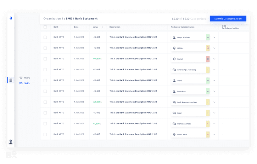Click the Audit & Accountancy Fees icon
The width and height of the screenshot is (257, 164).
[174, 102]
